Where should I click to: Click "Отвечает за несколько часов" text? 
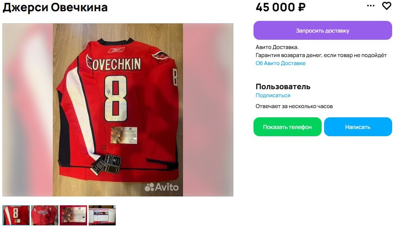click(294, 106)
